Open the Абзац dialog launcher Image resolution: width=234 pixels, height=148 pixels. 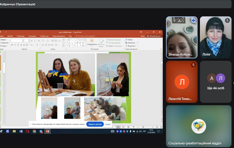pos(66,49)
